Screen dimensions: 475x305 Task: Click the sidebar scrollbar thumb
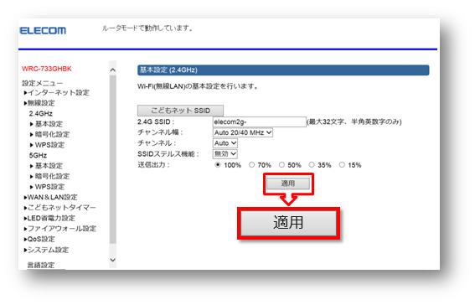(x=113, y=159)
